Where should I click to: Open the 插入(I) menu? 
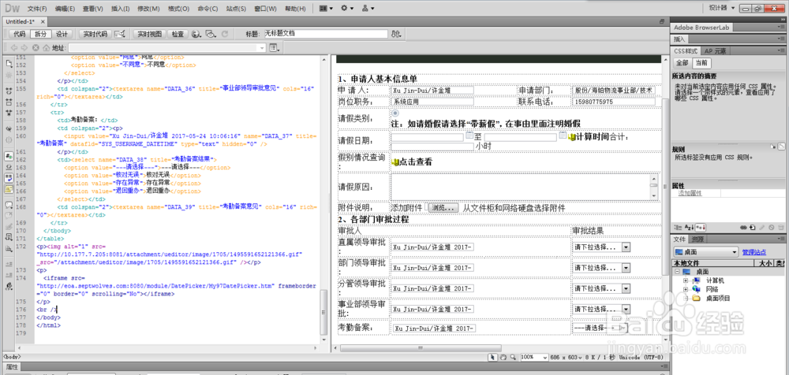tap(120, 9)
